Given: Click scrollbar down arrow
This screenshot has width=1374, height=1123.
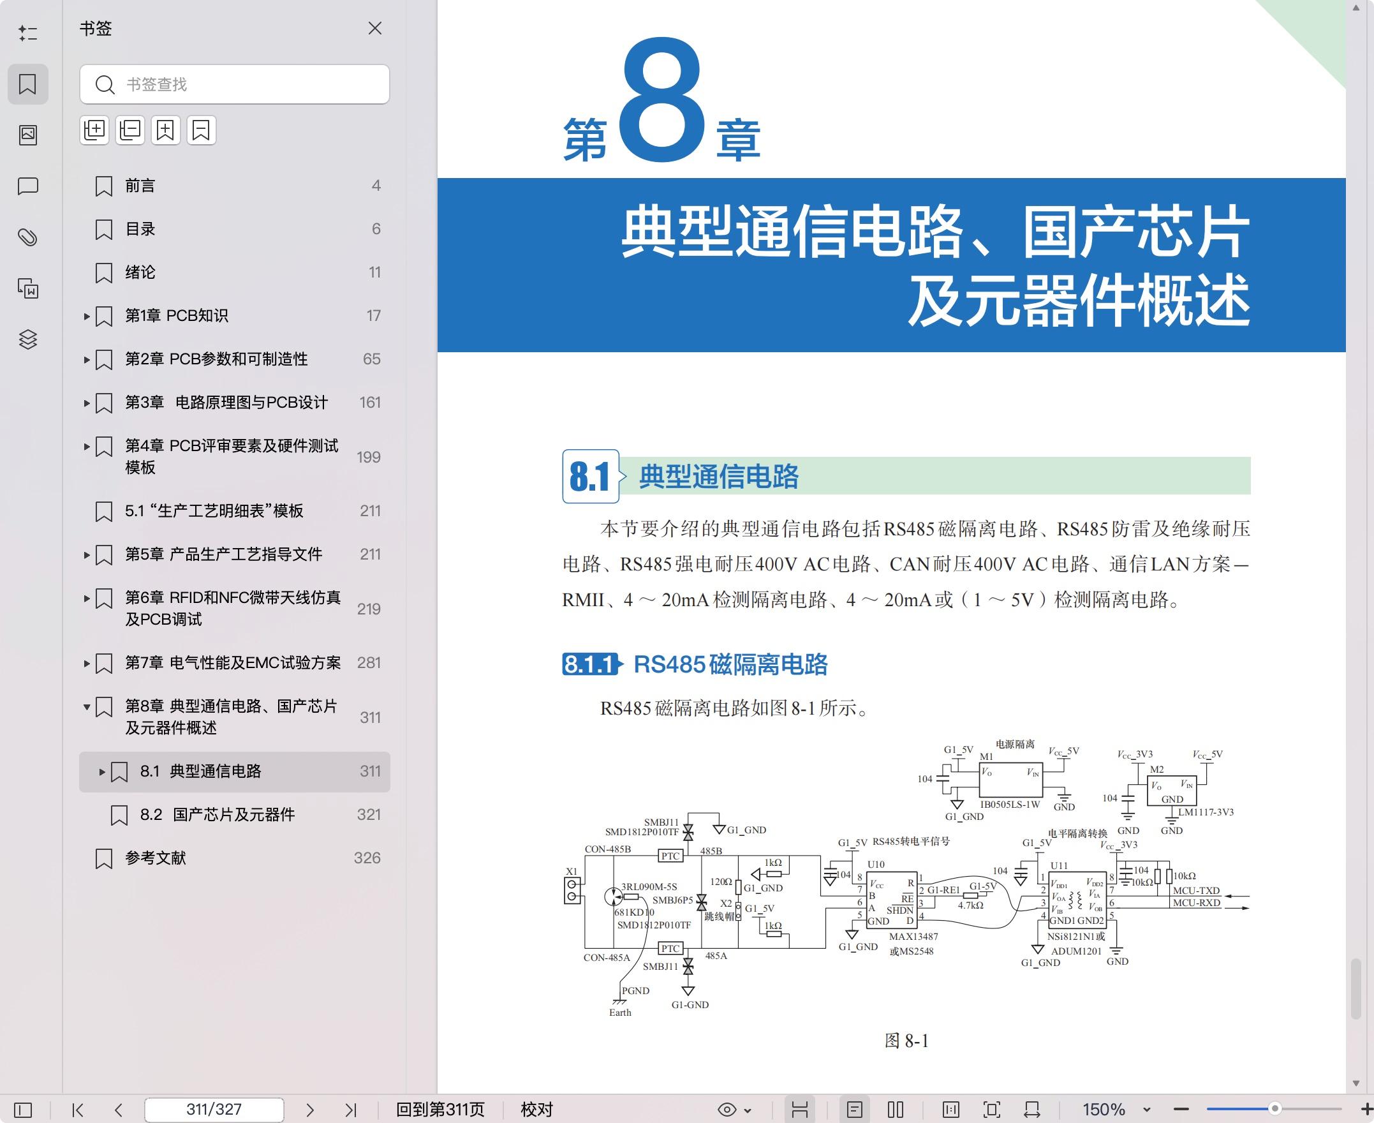Looking at the screenshot, I should coord(1356,1083).
